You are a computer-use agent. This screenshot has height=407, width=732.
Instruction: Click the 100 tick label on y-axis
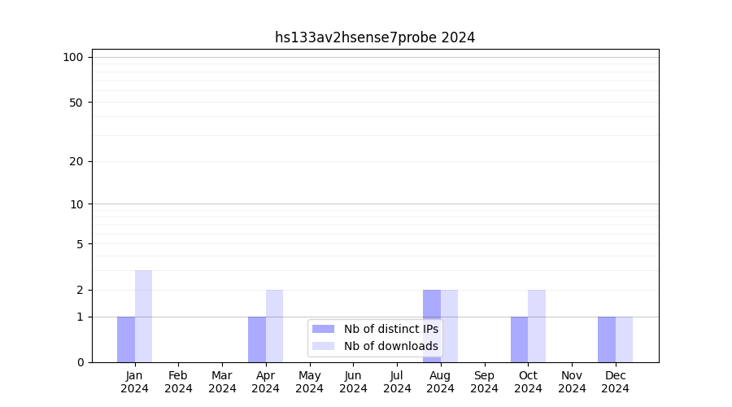pyautogui.click(x=73, y=57)
